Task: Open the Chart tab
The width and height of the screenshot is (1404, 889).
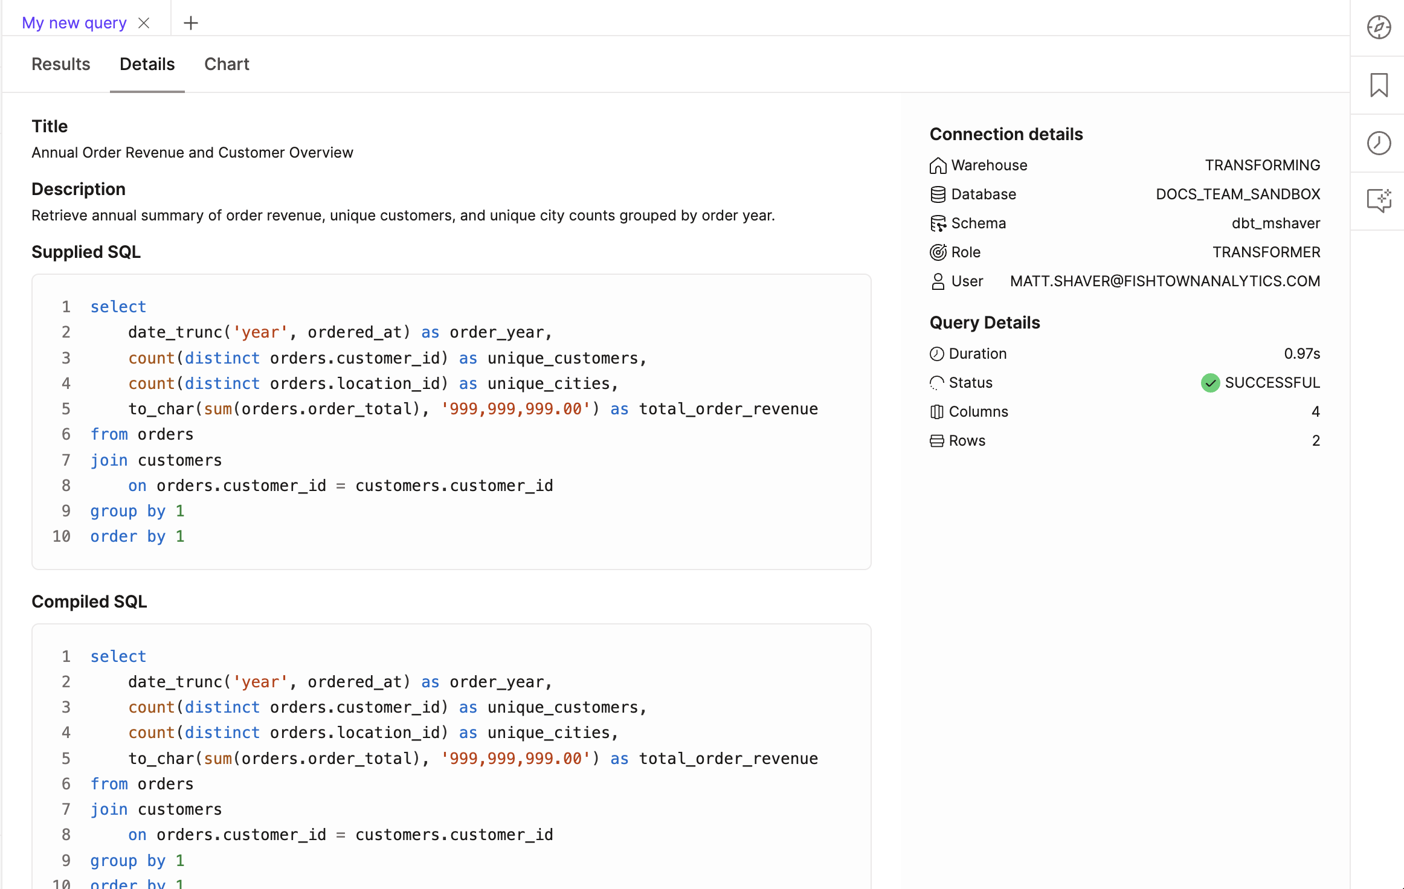Action: pyautogui.click(x=227, y=64)
